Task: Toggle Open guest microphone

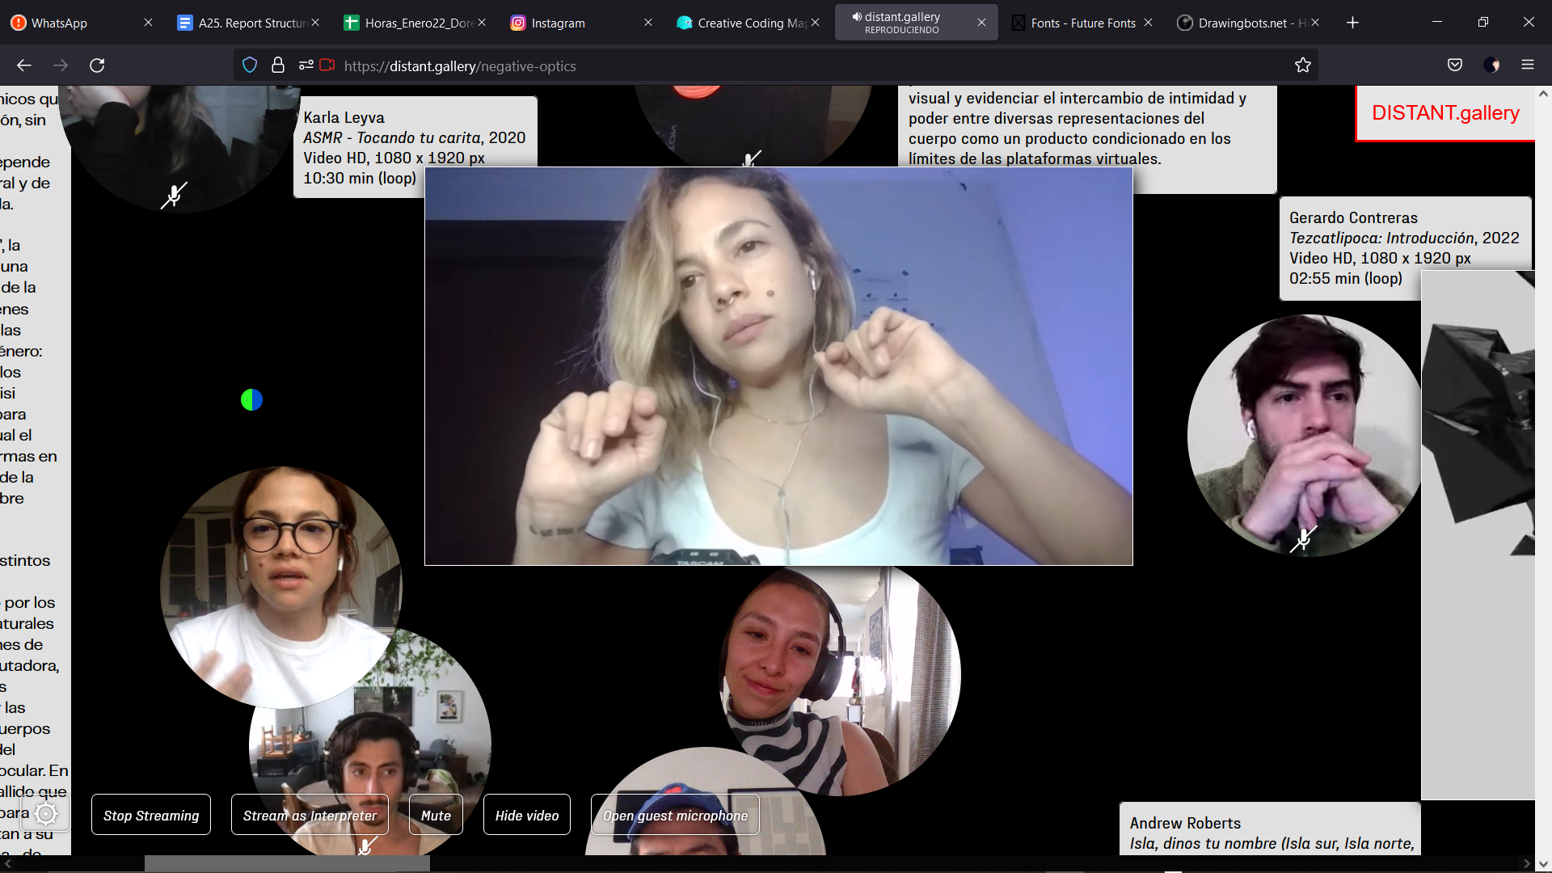Action: click(x=675, y=815)
